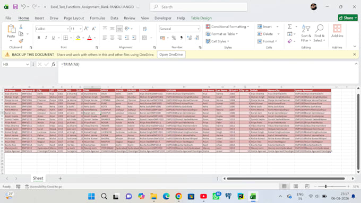Align cell text left

click(x=105, y=38)
